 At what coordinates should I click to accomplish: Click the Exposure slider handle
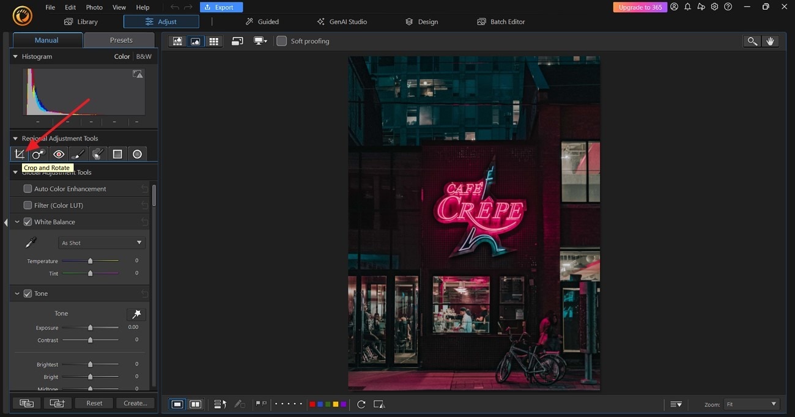pyautogui.click(x=90, y=328)
